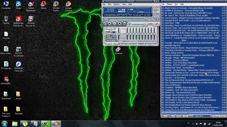Select playlist track 58 Jason Derulo - Wiggle
Image resolution: width=227 pixels, height=127 pixels.
coord(194,18)
